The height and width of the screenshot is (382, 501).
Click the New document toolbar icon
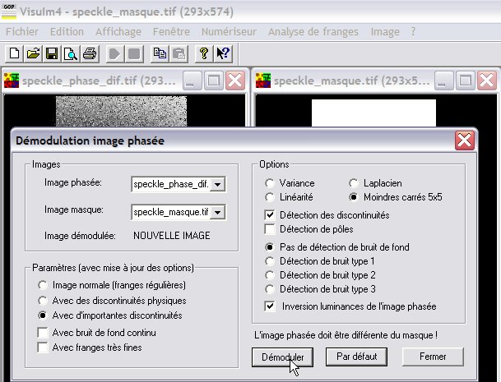coord(14,53)
